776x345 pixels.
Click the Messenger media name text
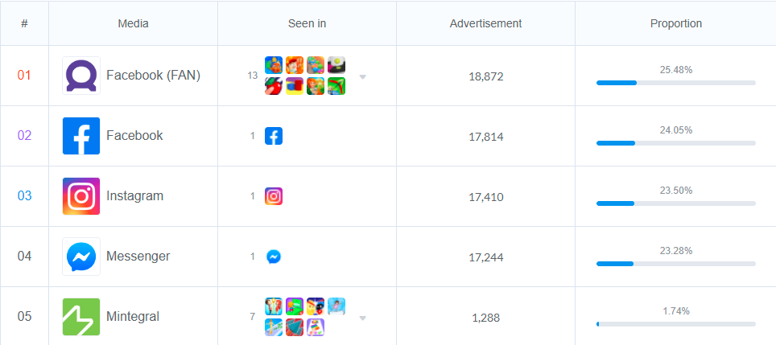pyautogui.click(x=138, y=257)
